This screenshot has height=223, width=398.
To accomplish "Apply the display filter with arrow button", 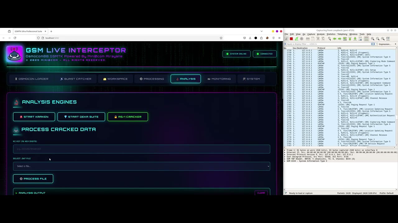I will pos(373,44).
